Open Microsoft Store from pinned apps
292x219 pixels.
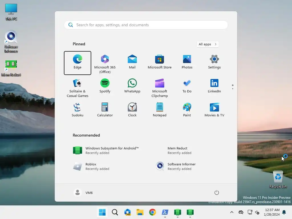click(x=160, y=63)
